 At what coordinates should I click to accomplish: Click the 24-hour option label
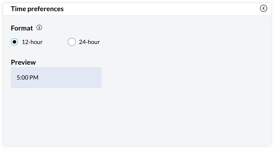[x=89, y=42]
